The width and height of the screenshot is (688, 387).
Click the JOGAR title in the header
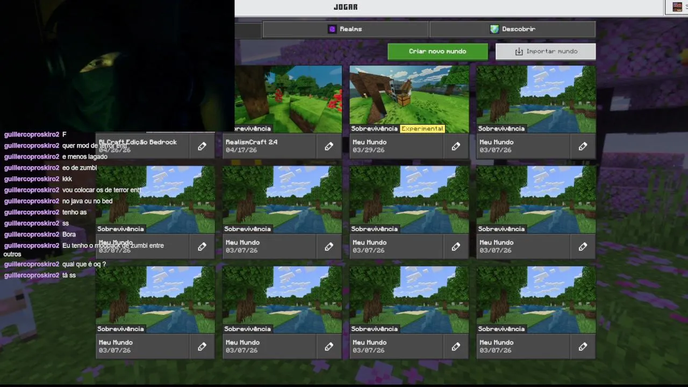(346, 7)
